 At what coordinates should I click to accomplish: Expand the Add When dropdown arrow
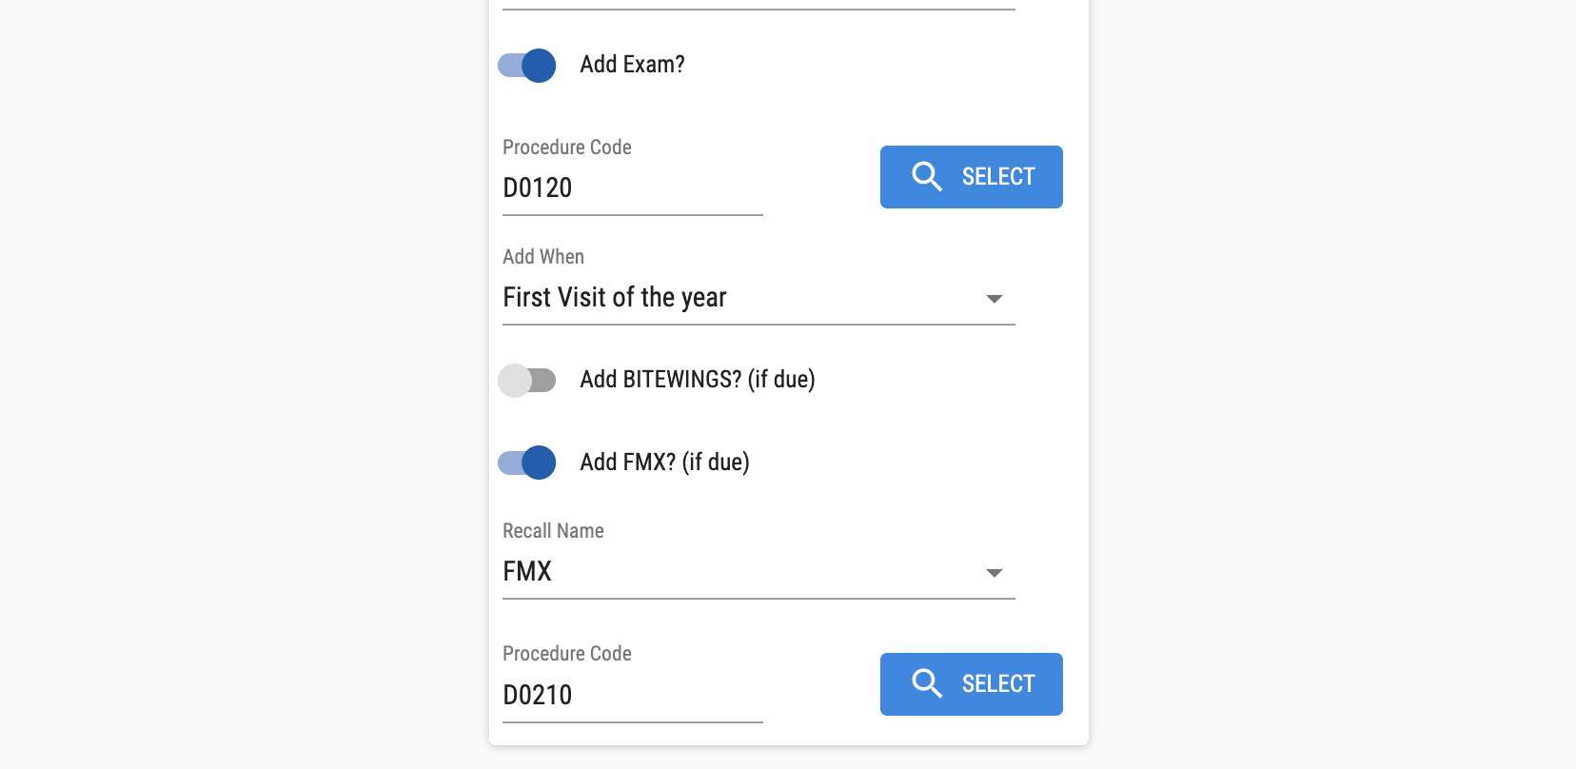click(994, 299)
